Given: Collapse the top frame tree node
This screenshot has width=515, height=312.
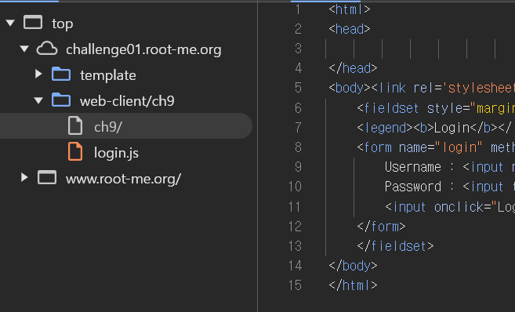Looking at the screenshot, I should pos(10,23).
